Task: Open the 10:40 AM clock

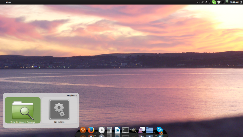Action: click(234, 2)
